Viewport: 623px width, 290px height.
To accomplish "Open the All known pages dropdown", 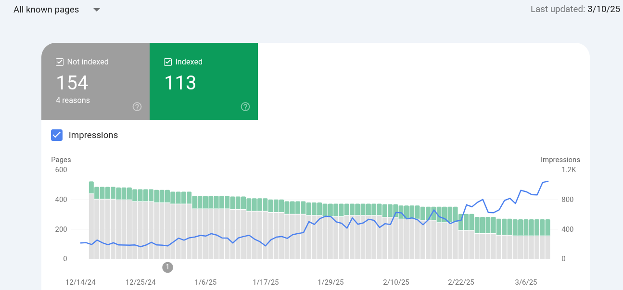I will pyautogui.click(x=56, y=10).
